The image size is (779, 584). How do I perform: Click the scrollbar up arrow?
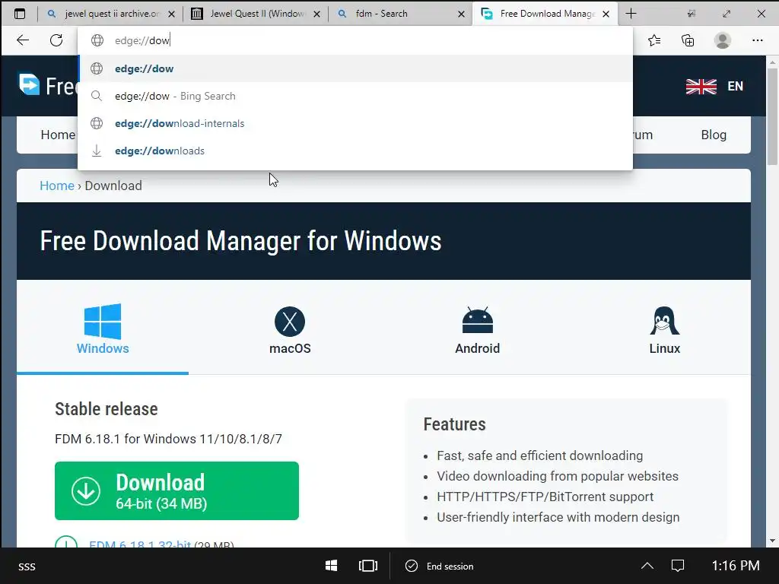[x=772, y=62]
